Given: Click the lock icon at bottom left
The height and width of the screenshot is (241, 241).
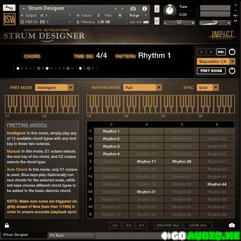Looking at the screenshot, I should pyautogui.click(x=7, y=225).
